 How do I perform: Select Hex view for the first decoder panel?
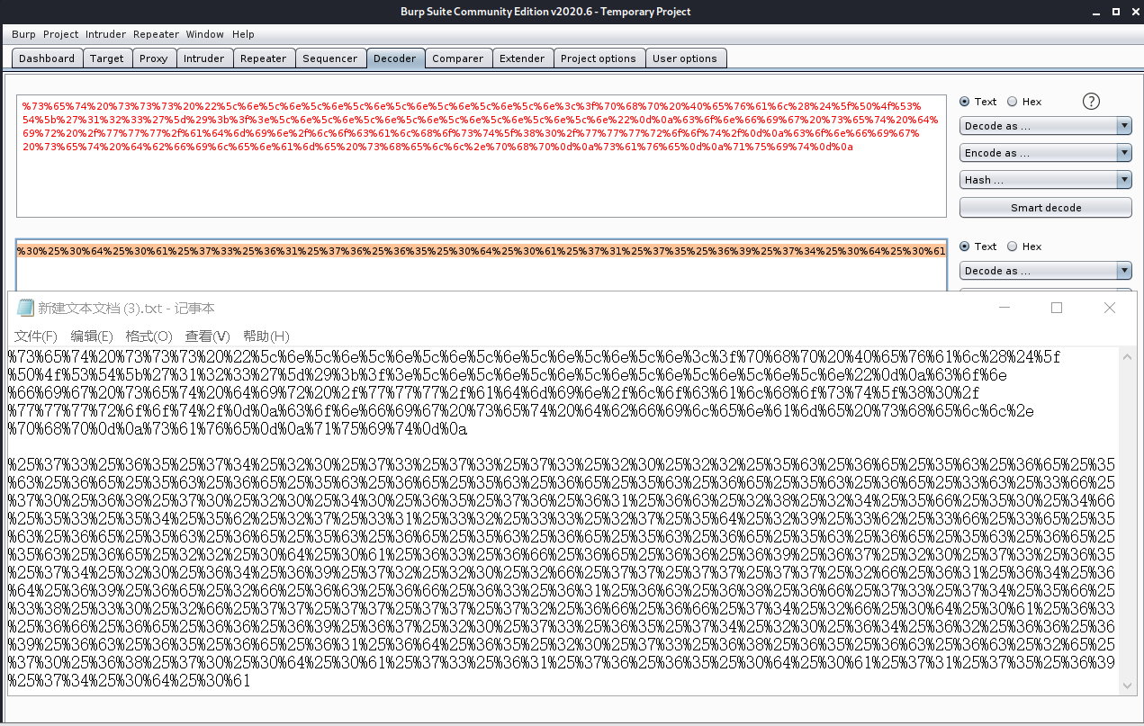pos(1013,102)
